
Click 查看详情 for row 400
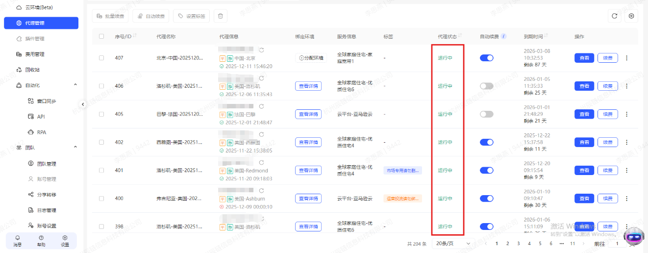[x=308, y=199]
